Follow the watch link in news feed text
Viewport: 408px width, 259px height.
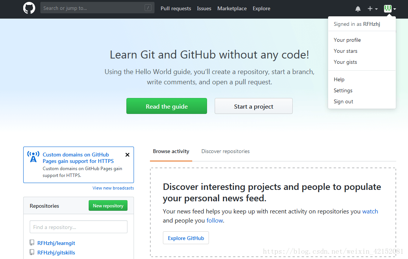370,212
